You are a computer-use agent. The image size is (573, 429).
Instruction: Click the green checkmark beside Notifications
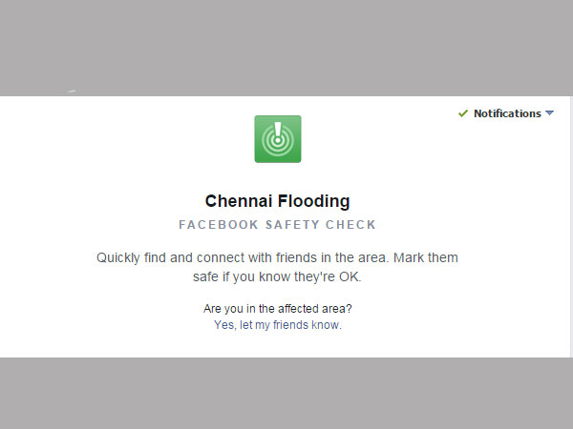click(x=463, y=113)
